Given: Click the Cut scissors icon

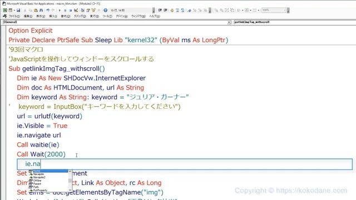Looking at the screenshot, I should click(x=25, y=10).
